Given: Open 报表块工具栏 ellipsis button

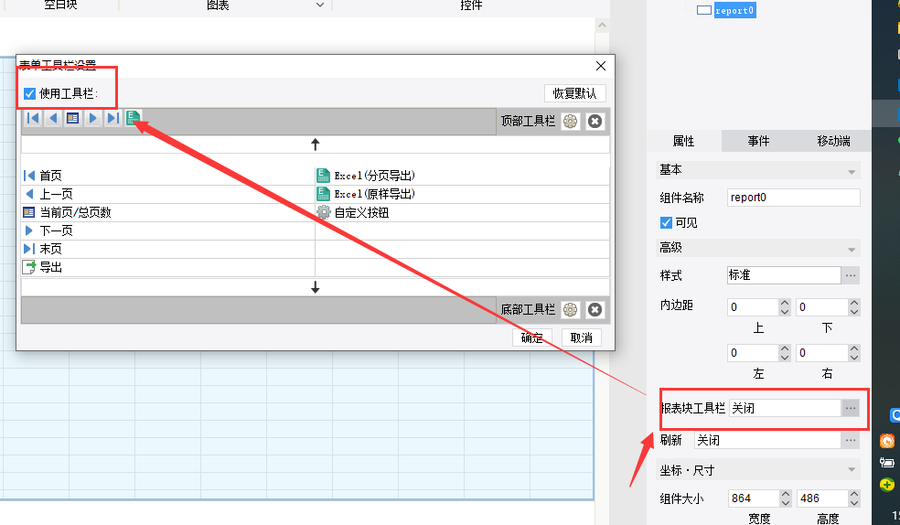Looking at the screenshot, I should (851, 409).
